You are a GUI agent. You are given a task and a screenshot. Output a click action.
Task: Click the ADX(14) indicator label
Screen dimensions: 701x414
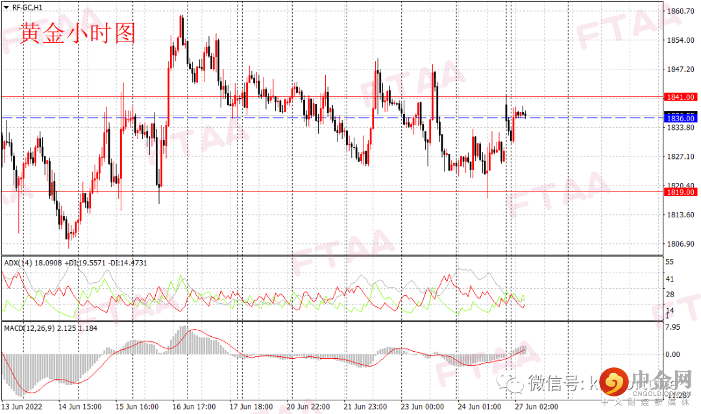point(18,263)
